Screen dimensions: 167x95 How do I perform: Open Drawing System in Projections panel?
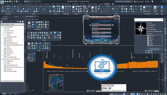point(29,25)
